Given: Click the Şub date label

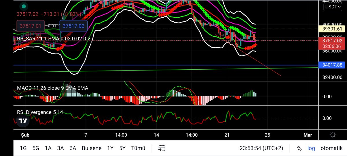Looking at the screenshot, I should [x=25, y=135].
